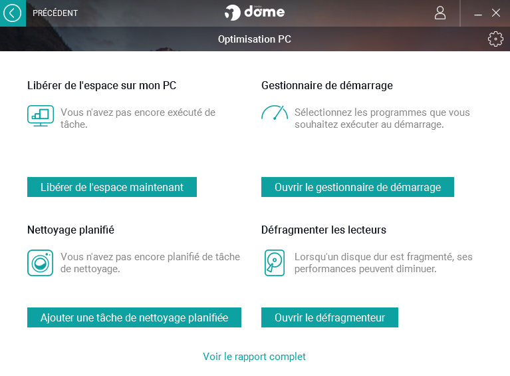Click the 'Libérer de l'espace sur mon PC' heading
Image resolution: width=510 pixels, height=376 pixels.
[x=102, y=86]
